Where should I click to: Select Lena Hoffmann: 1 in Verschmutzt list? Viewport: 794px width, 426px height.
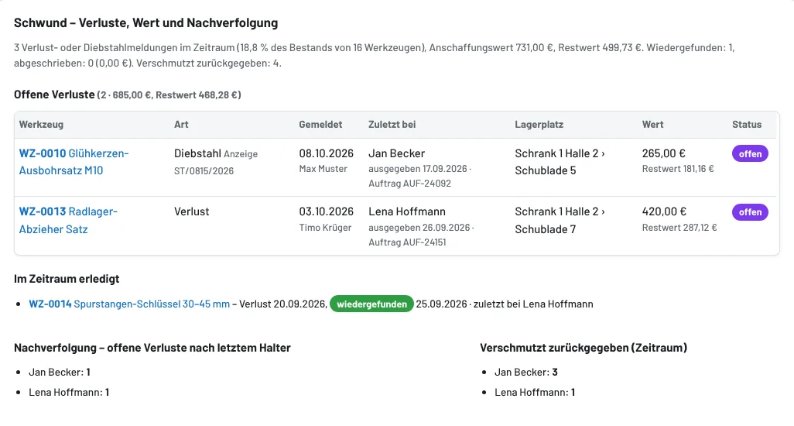(x=535, y=392)
